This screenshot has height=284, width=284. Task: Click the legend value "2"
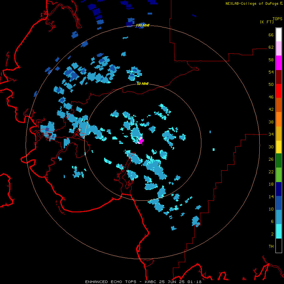(x=272, y=234)
